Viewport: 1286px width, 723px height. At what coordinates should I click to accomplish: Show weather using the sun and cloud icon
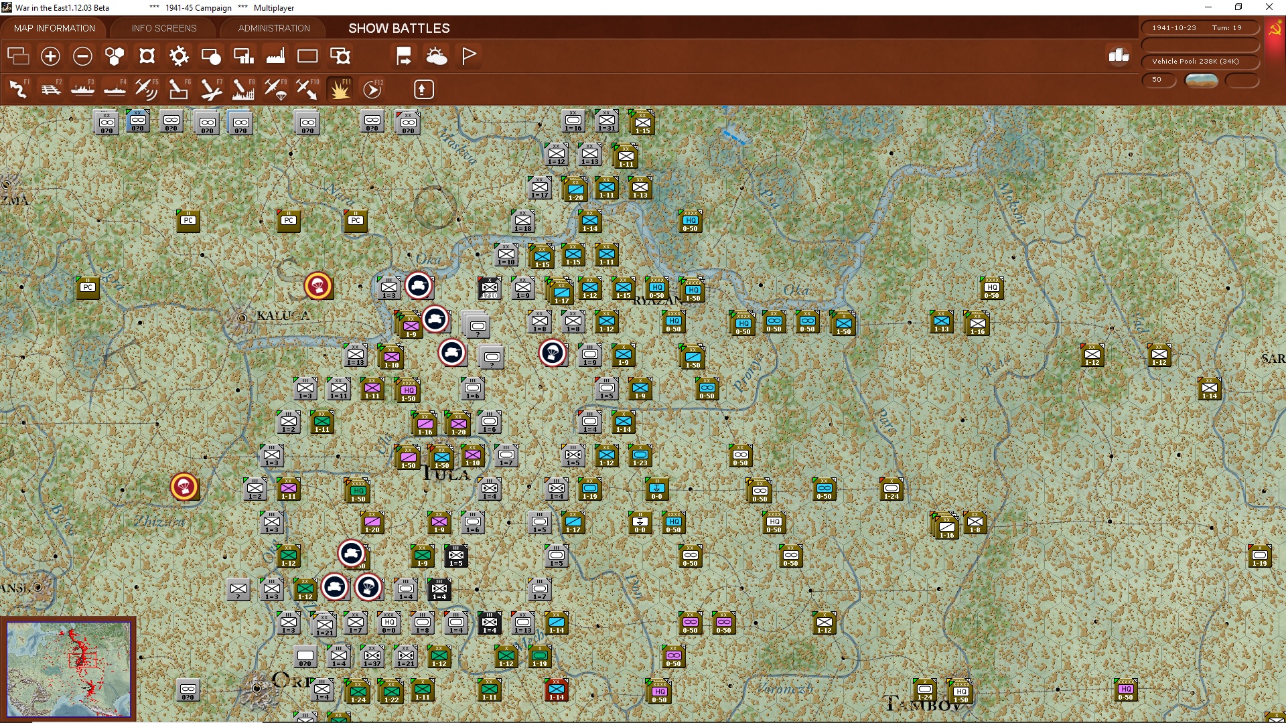click(x=437, y=56)
